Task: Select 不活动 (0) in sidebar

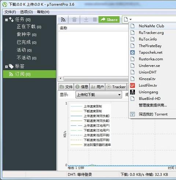Action: click(x=26, y=58)
